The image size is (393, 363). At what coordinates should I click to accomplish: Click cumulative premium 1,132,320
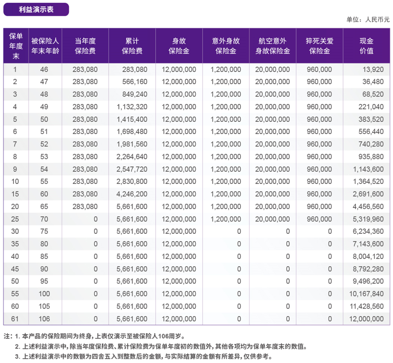coord(132,107)
